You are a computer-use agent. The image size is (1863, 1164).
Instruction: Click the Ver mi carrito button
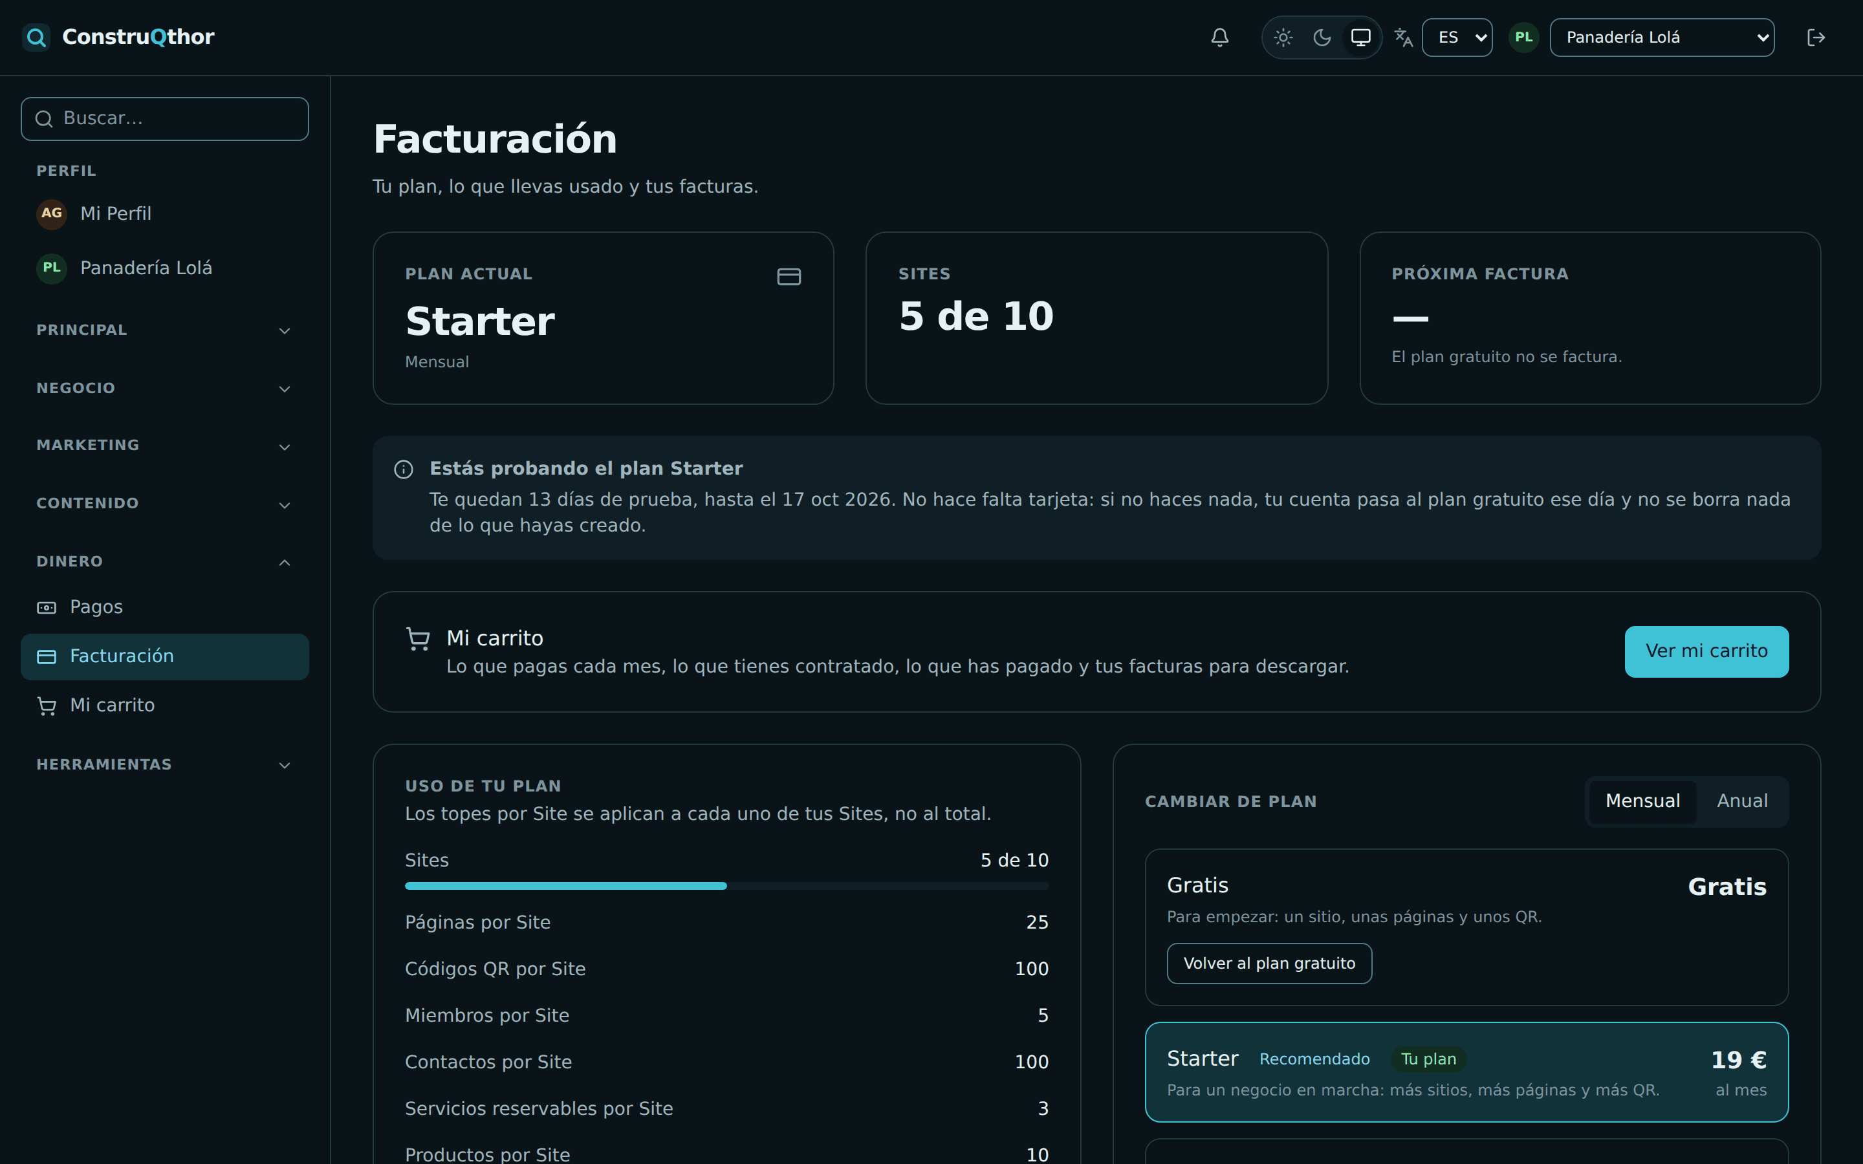point(1706,651)
